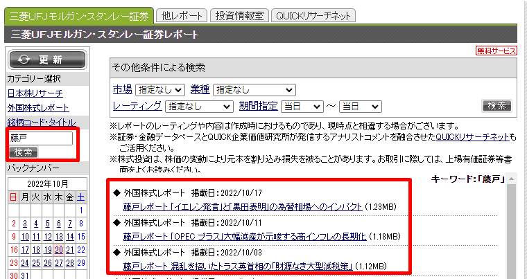Image resolution: width=527 pixels, height=279 pixels.
Task: Click the 2022年10月 calendar header
Action: [47, 183]
